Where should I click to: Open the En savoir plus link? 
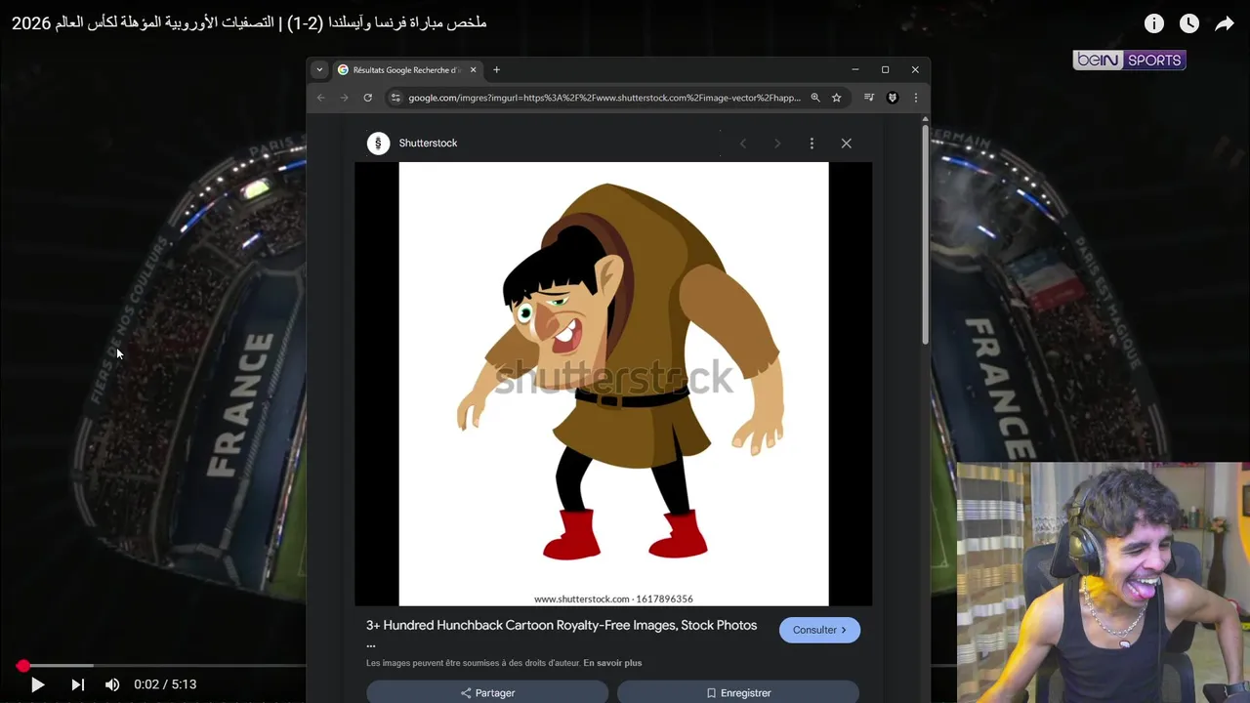(612, 663)
